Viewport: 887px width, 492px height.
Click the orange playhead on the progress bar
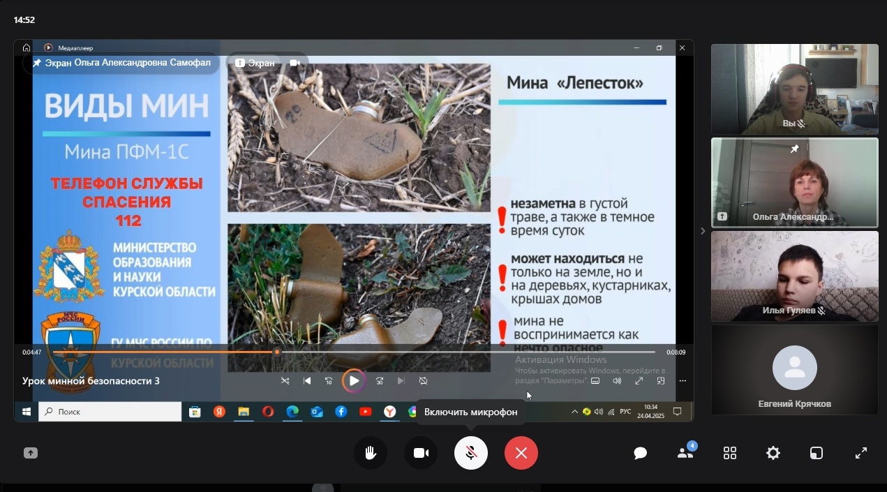coord(277,352)
